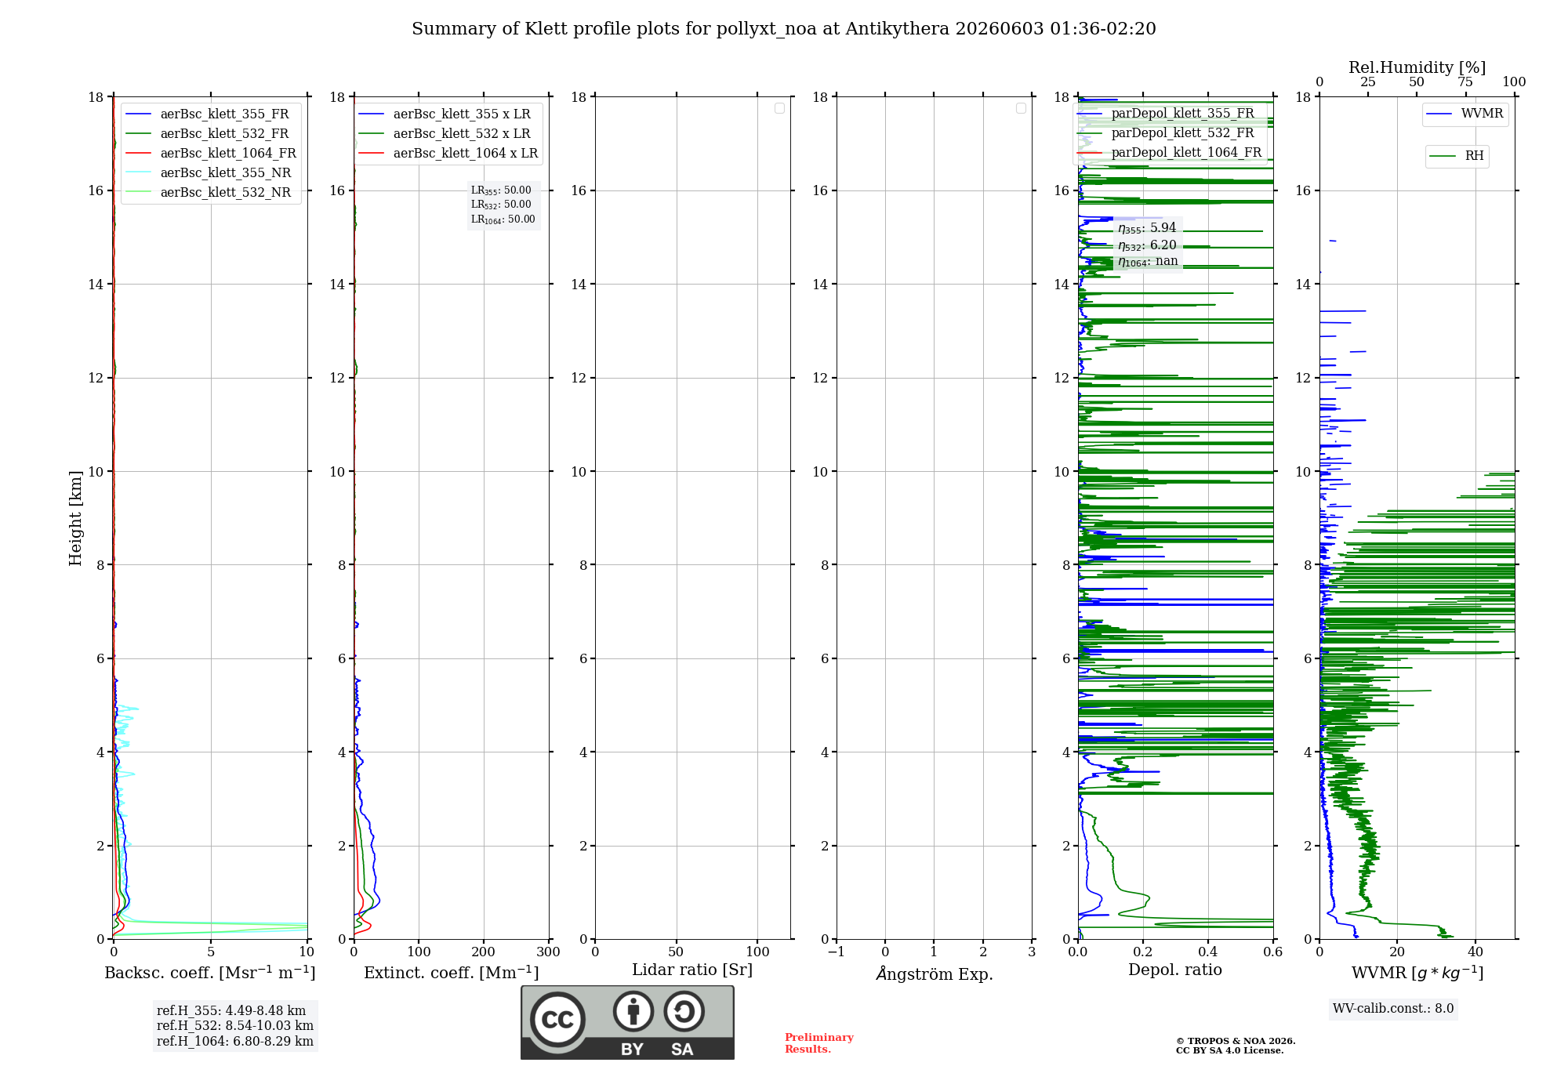Click the BY attribution person icon

633,1011
